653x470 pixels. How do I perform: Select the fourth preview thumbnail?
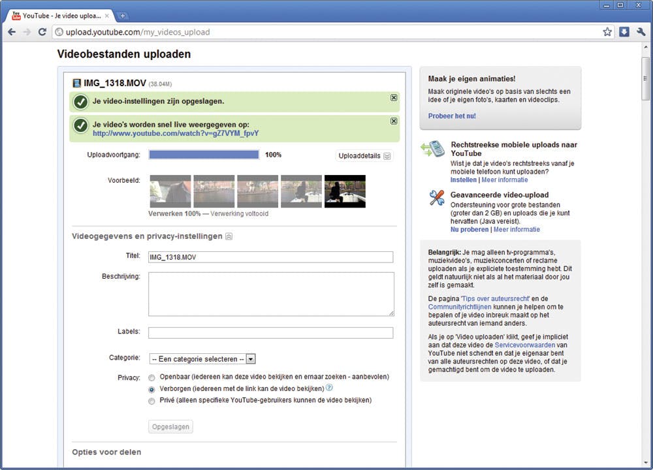pos(302,191)
